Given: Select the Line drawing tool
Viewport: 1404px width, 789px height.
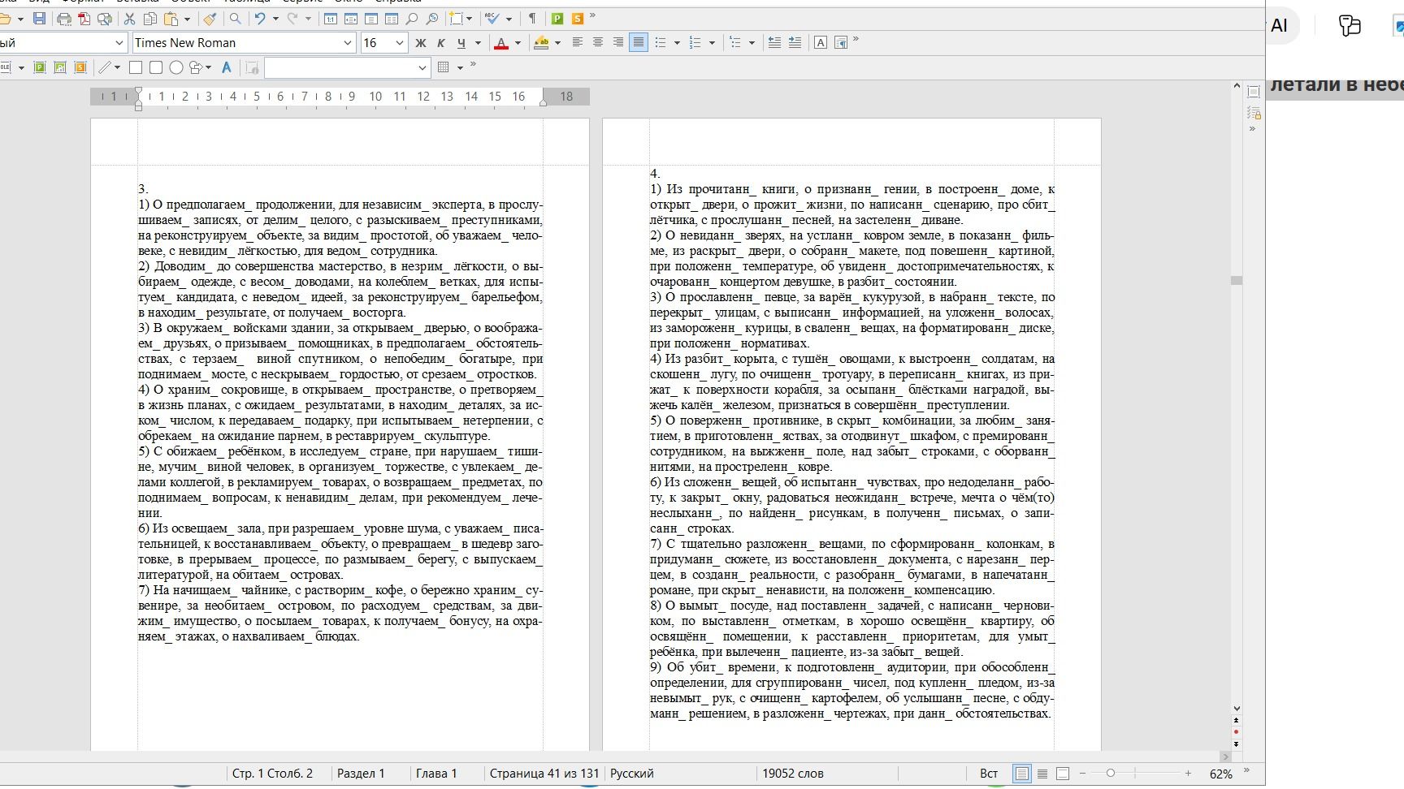Looking at the screenshot, I should point(105,67).
